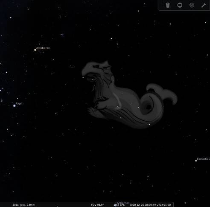Select the star Rigel
The image size is (210, 207).
(x=15, y=106)
